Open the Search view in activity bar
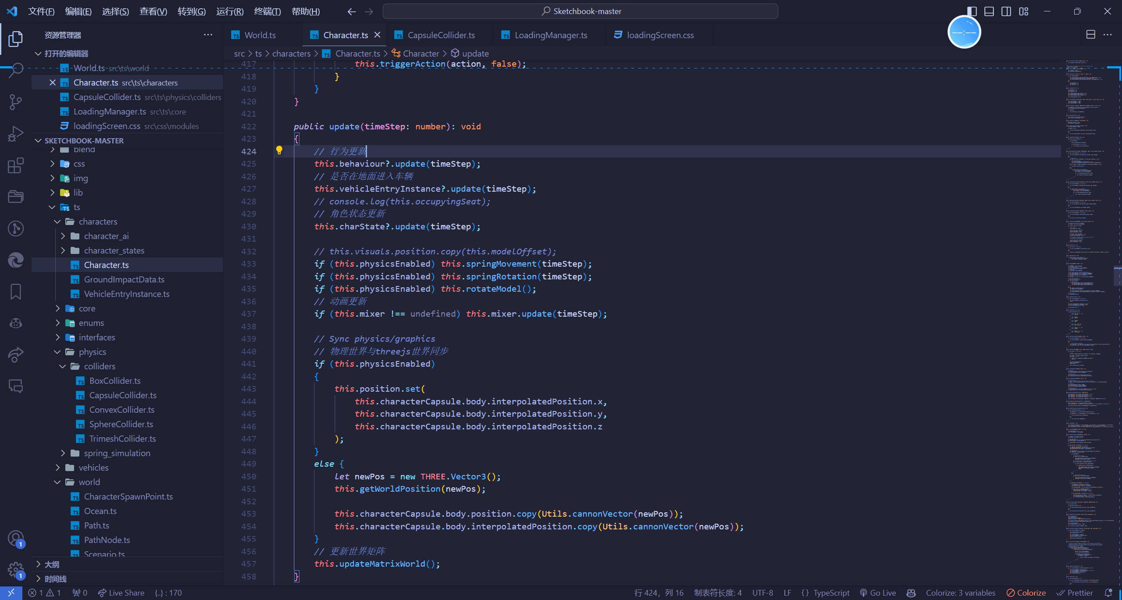The image size is (1122, 600). pos(16,70)
